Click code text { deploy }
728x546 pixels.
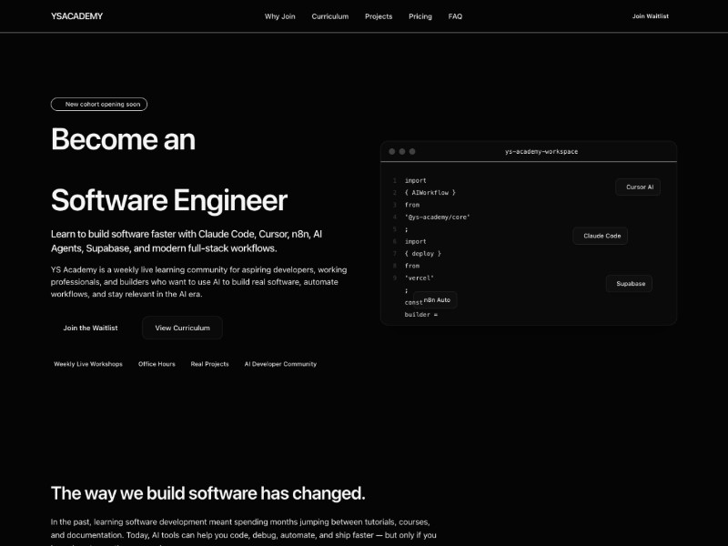point(423,254)
